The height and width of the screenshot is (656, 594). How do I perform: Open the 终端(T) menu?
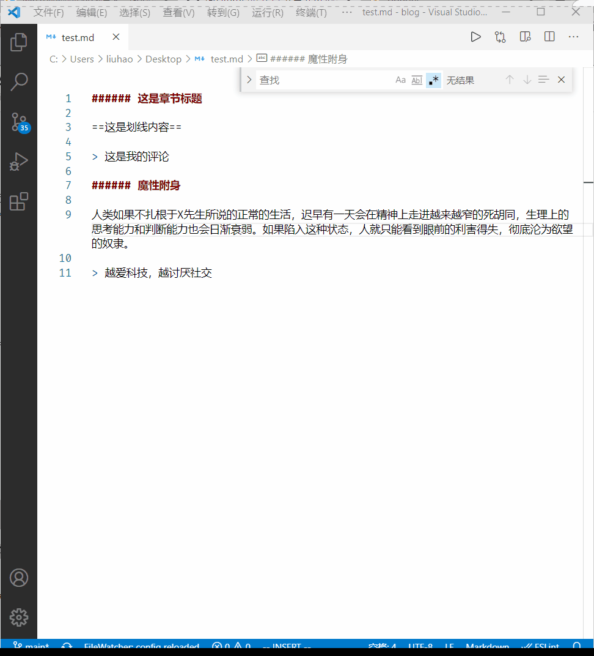point(310,12)
